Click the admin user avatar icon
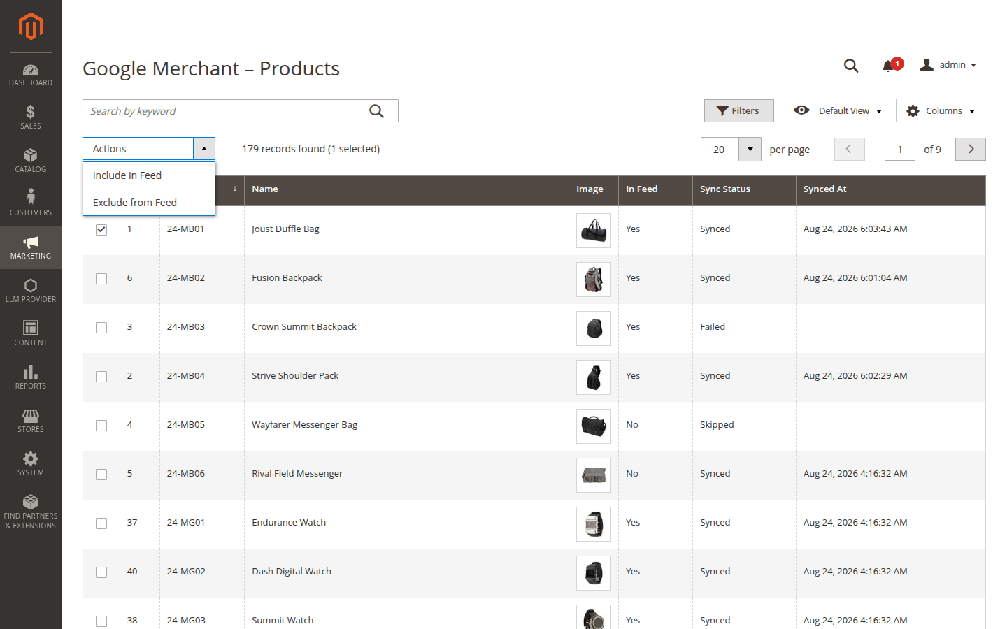The image size is (1007, 629). point(927,64)
